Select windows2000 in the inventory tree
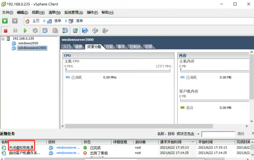 28,43
